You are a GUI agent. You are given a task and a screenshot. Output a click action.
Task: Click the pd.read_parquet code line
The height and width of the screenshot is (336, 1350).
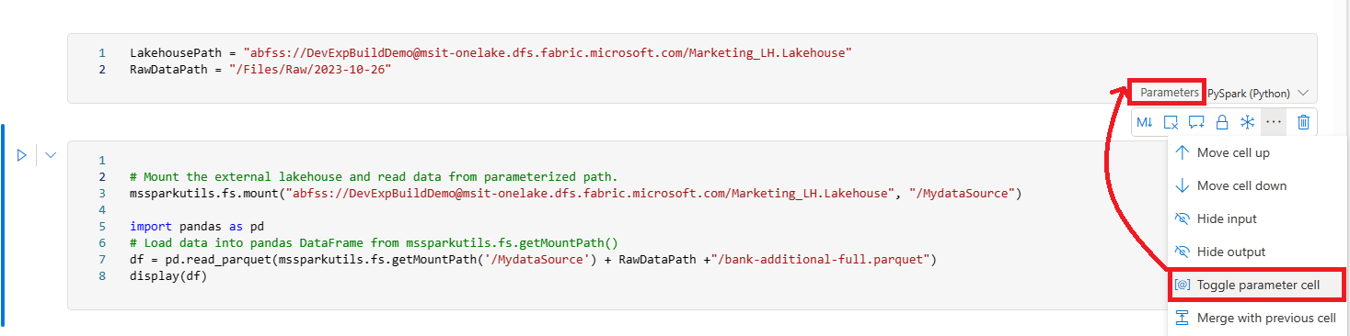pos(533,260)
